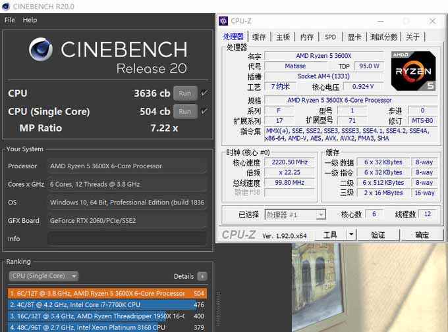
Task: Click the CPU-Z title bar icon
Action: [223, 21]
